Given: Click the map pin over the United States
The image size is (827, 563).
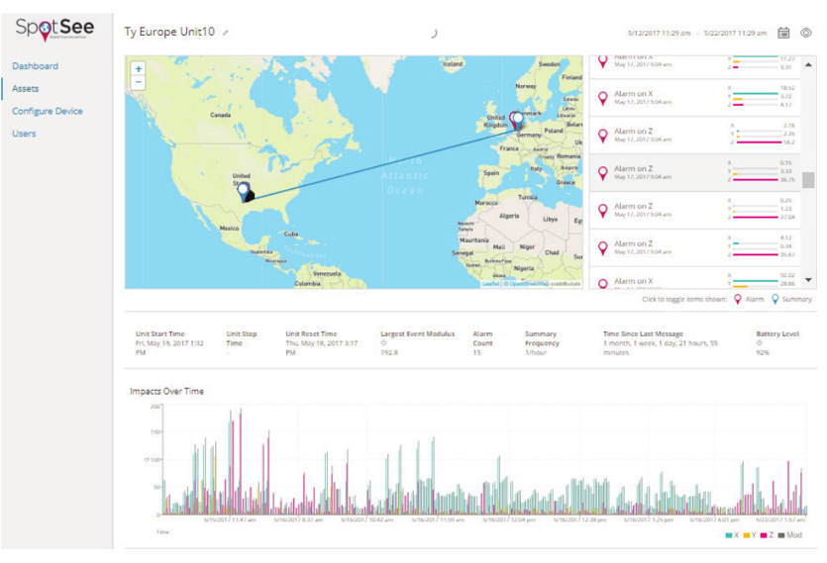Looking at the screenshot, I should coord(244,188).
